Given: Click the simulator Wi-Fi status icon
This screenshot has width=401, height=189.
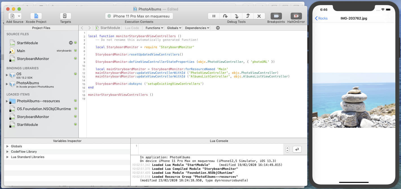Looking at the screenshot, I should (383, 9).
